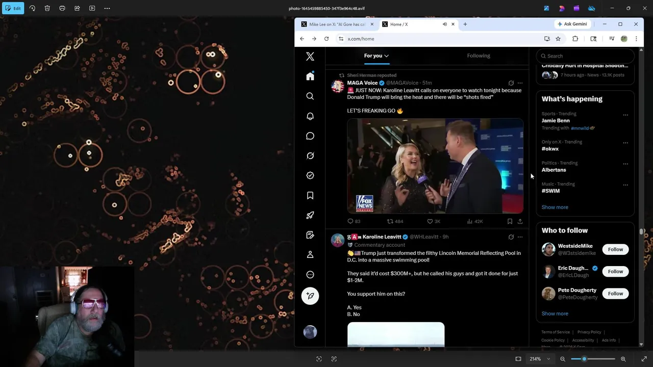Click X logo in sidebar

click(310, 57)
